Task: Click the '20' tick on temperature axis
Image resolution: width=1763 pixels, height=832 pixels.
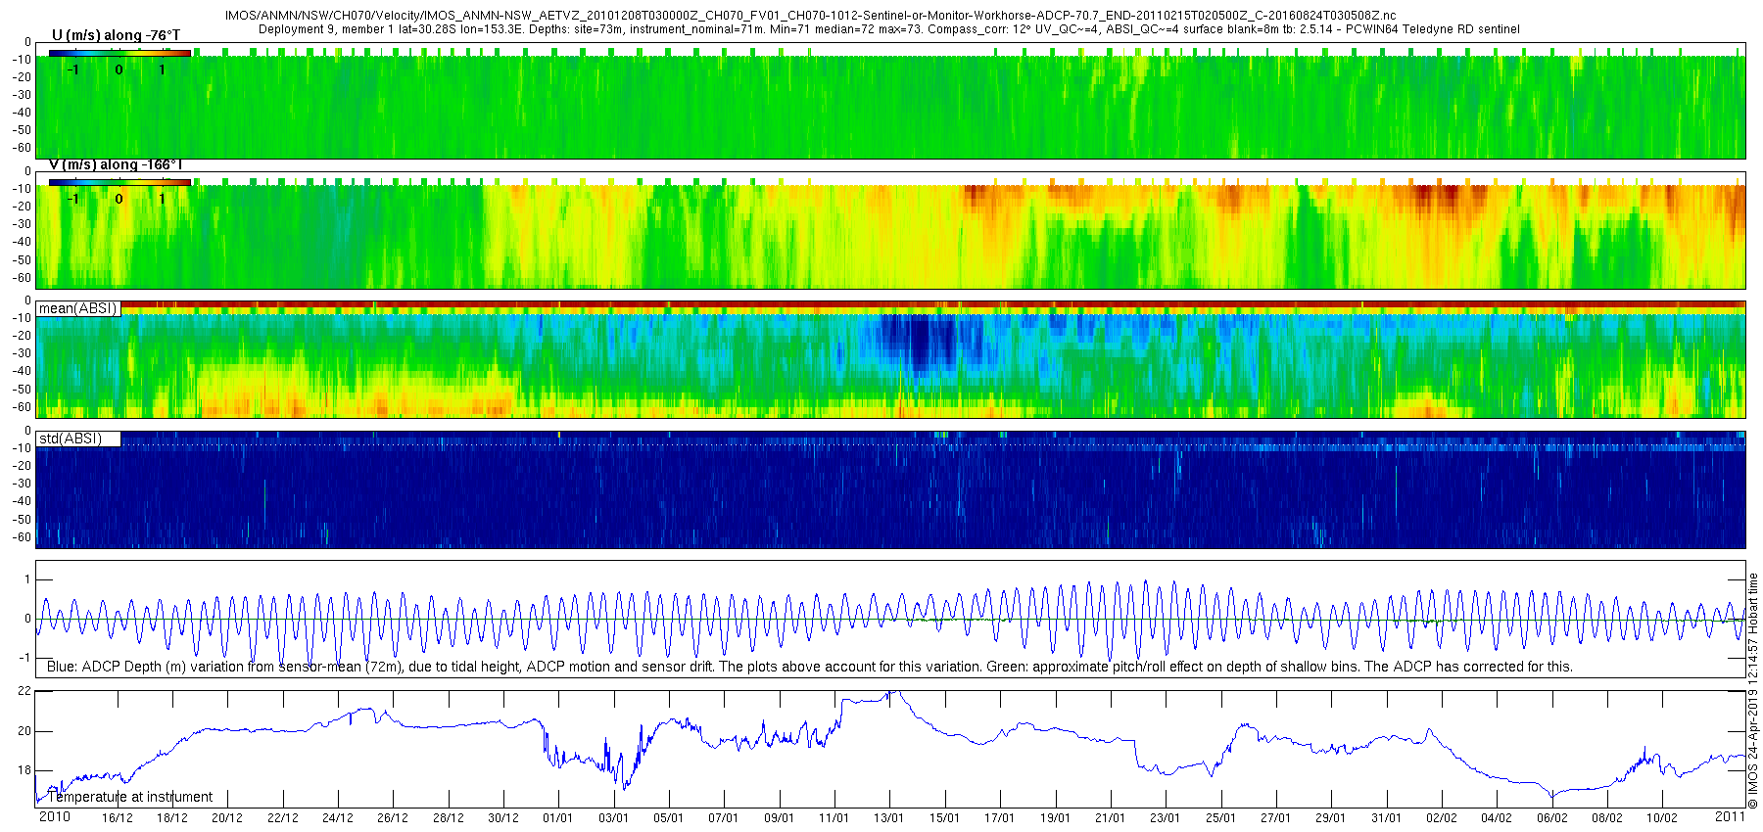Action: [24, 731]
